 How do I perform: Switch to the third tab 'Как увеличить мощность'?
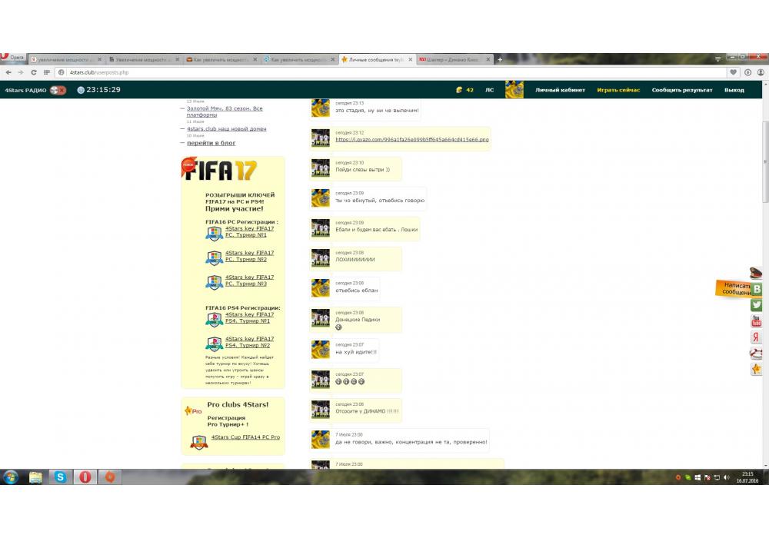click(221, 59)
